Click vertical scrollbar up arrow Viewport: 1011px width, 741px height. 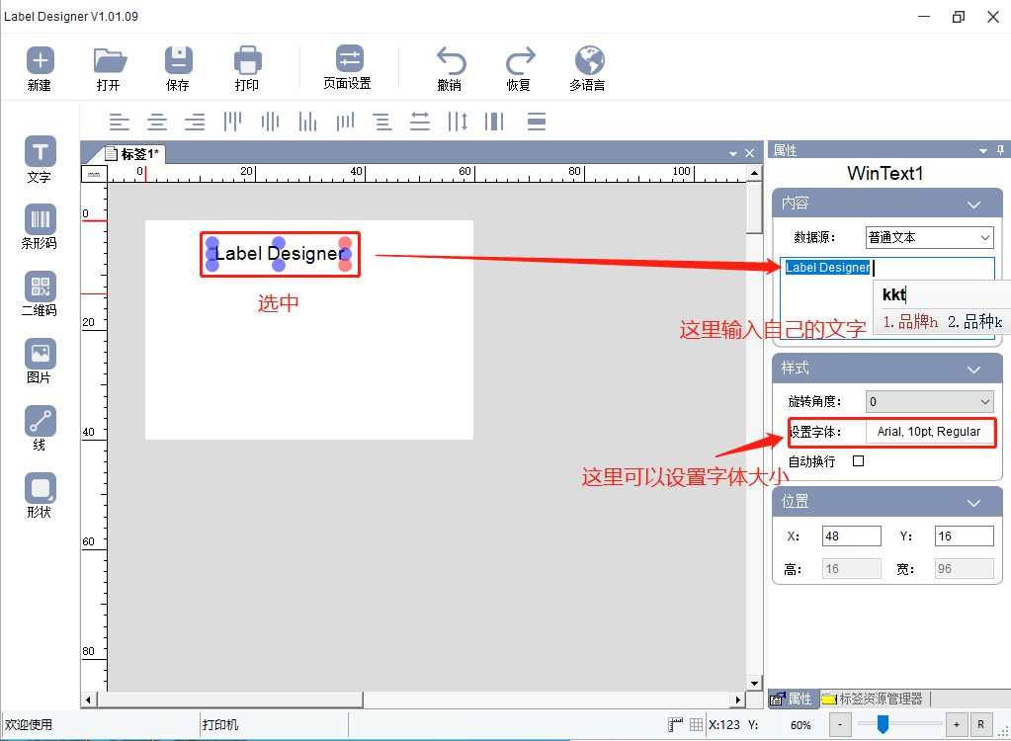point(754,173)
